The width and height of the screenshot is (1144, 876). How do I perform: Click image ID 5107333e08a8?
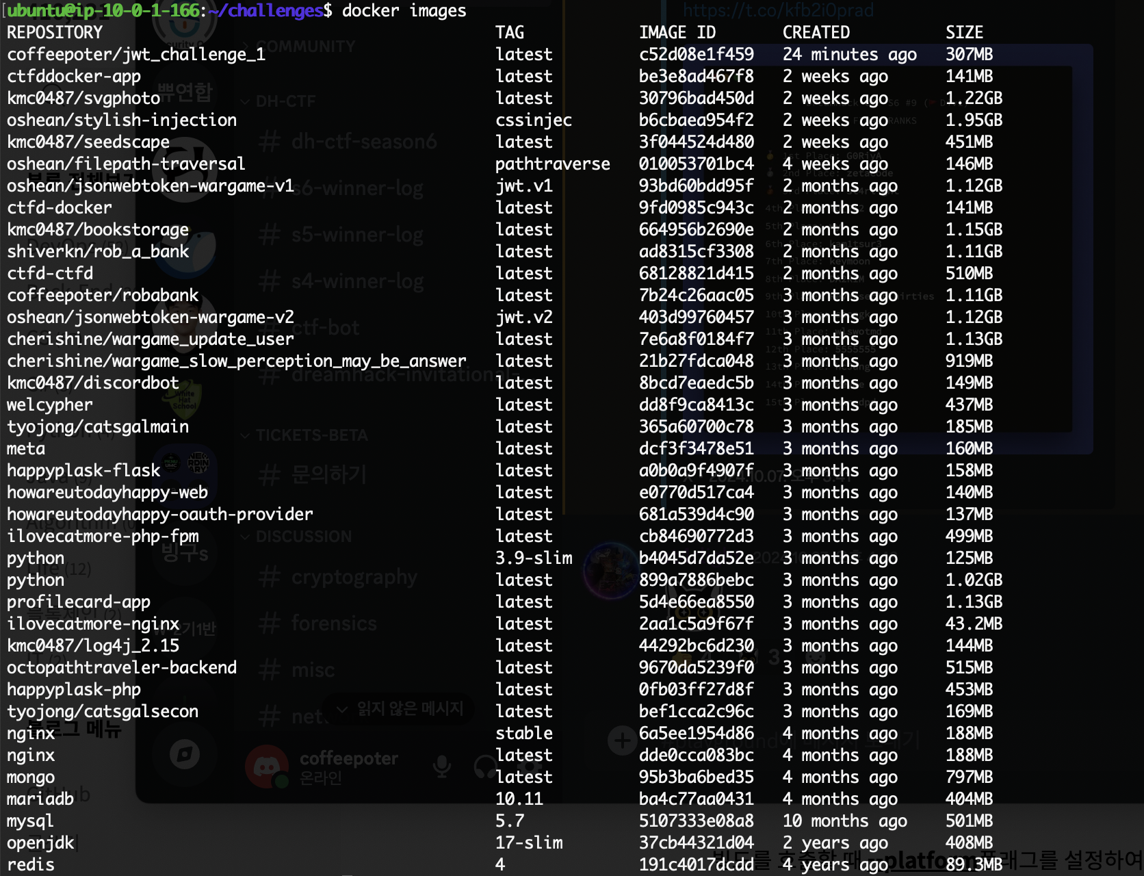pos(697,821)
